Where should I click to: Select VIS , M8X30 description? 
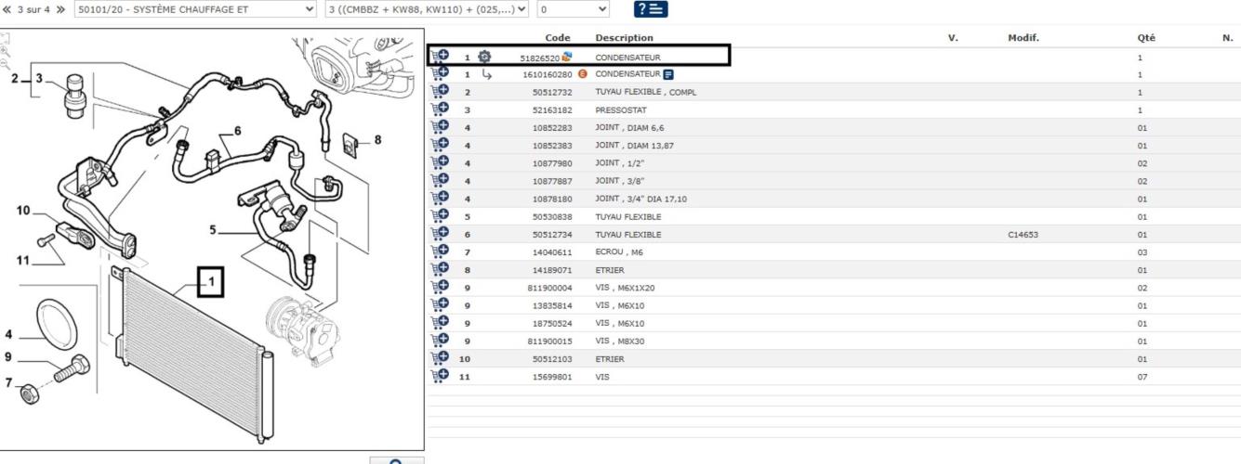point(620,342)
